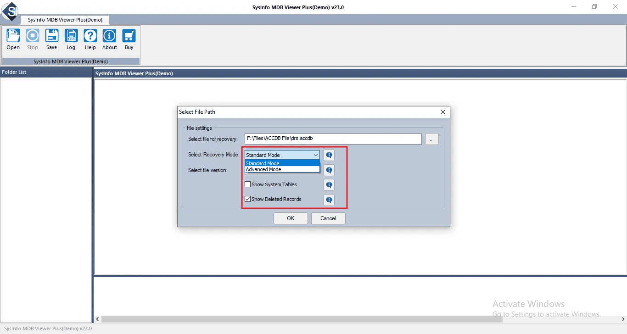The image size is (627, 334).
Task: Select the SysInfo MDB Viewer Plus(Demo) tab
Action: coord(65,20)
